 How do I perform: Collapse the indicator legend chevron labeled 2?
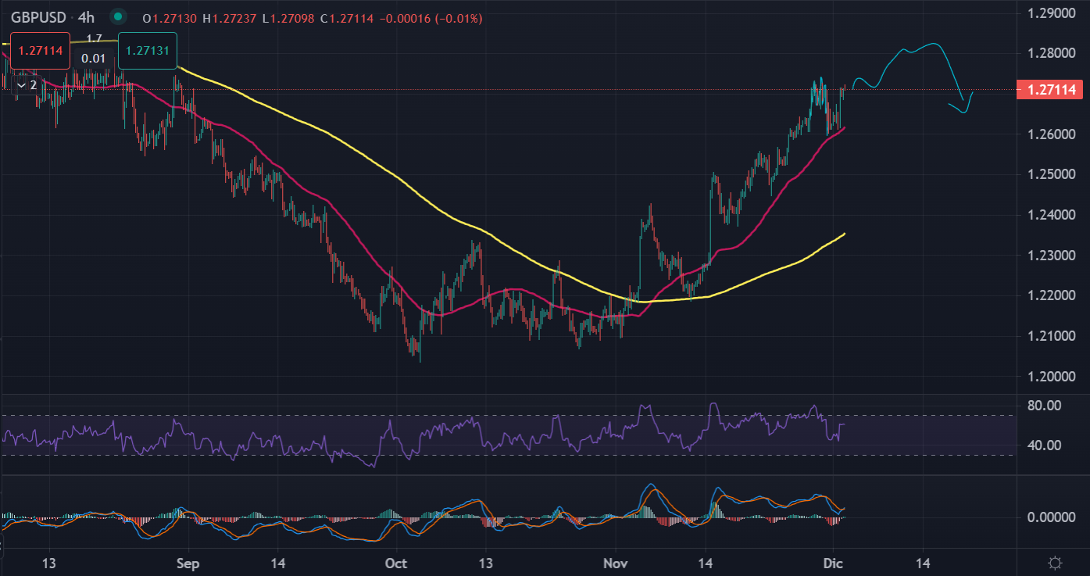pos(26,84)
